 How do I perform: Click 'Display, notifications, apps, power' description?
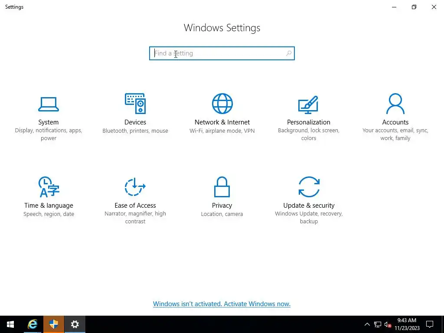coord(49,134)
